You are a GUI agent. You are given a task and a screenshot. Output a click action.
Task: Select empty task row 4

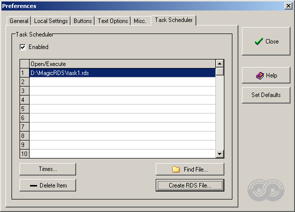coord(122,100)
